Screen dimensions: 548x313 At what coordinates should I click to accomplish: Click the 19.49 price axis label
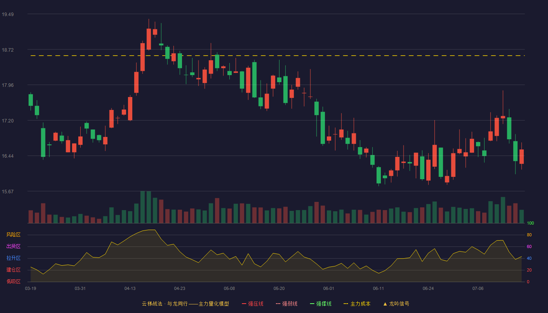(7, 14)
